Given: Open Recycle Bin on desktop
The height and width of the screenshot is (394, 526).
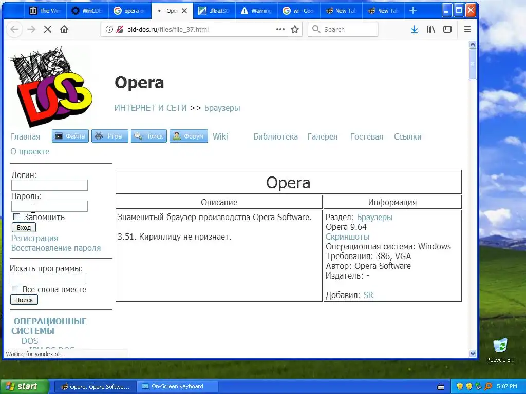Looking at the screenshot, I should point(500,350).
